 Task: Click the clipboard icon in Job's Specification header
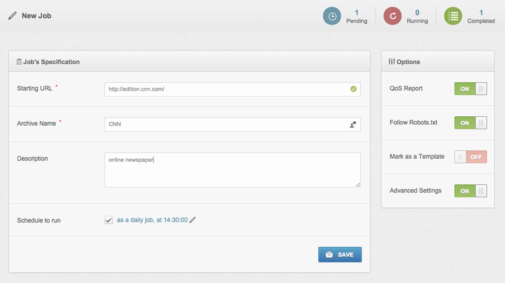pyautogui.click(x=19, y=62)
